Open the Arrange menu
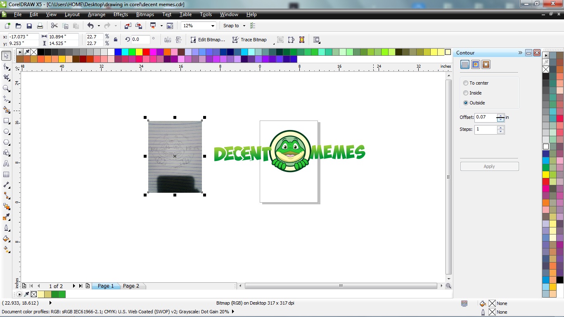Viewport: 564px width, 317px height. (x=97, y=14)
